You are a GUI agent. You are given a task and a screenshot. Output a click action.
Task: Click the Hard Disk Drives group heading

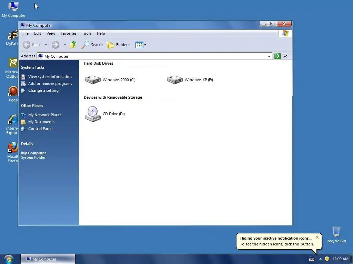pyautogui.click(x=98, y=63)
